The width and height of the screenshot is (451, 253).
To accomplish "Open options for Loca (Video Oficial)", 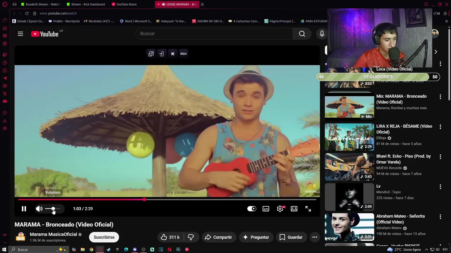I will pos(440,64).
